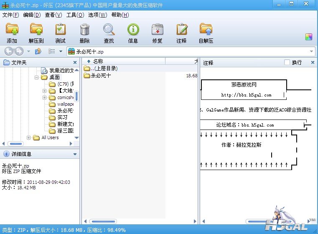This screenshot has height=234, width=318.
Task: Select the ..(上层目录) parent folder entry
Action: [x=104, y=69]
